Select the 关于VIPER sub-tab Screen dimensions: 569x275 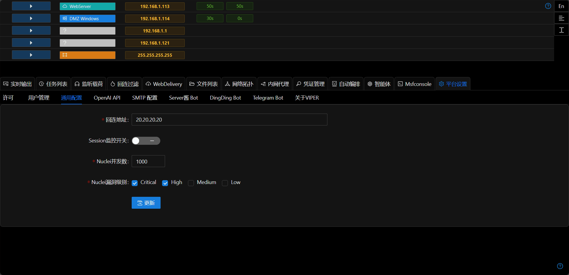click(307, 98)
